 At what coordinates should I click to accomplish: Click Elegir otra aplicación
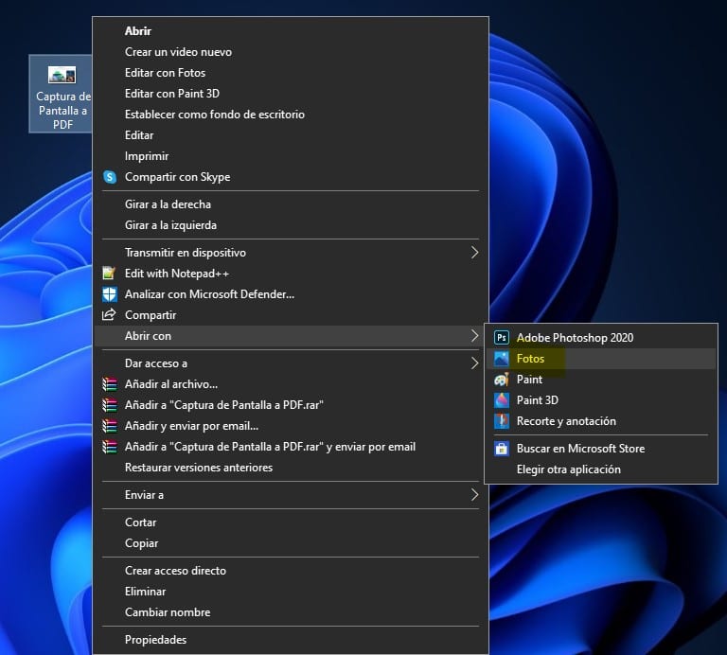601,469
